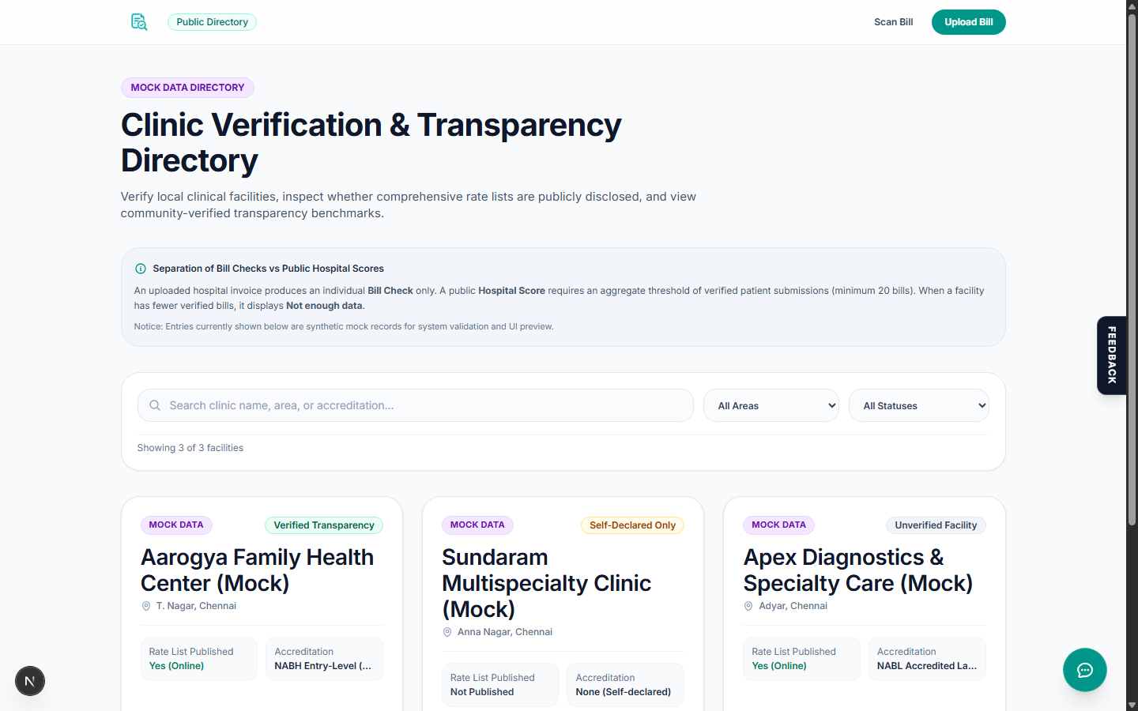The width and height of the screenshot is (1138, 711).
Task: Open the chat bubble widget
Action: [1084, 670]
